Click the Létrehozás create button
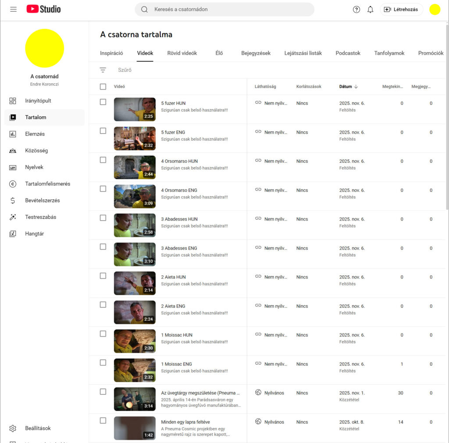Screen dimensions: 449x443 point(401,9)
